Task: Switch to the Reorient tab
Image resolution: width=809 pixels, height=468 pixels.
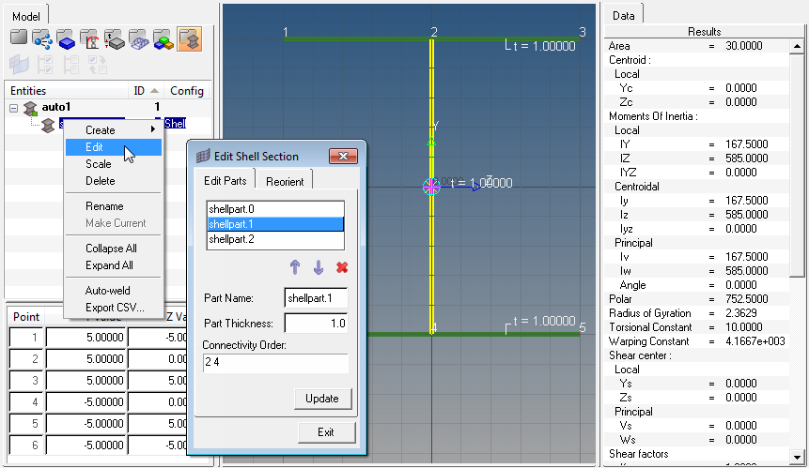Action: tap(285, 182)
